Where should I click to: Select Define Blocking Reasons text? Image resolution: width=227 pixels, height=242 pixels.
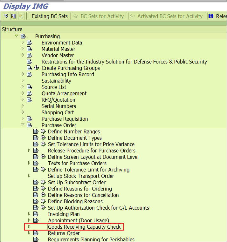pyautogui.click(x=75, y=201)
